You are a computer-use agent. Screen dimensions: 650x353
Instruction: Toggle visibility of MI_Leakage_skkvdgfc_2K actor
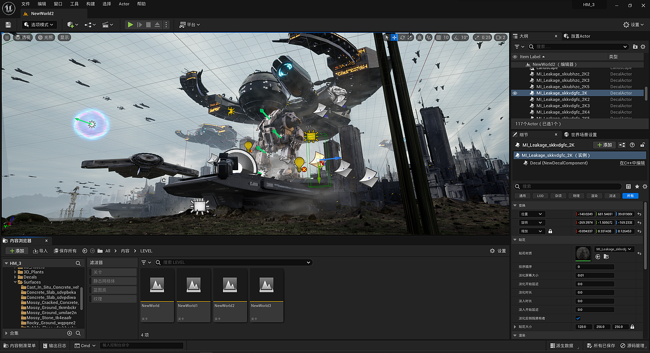pos(515,93)
